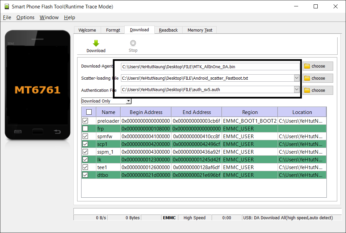Enable the frp partition checkbox

click(x=85, y=128)
